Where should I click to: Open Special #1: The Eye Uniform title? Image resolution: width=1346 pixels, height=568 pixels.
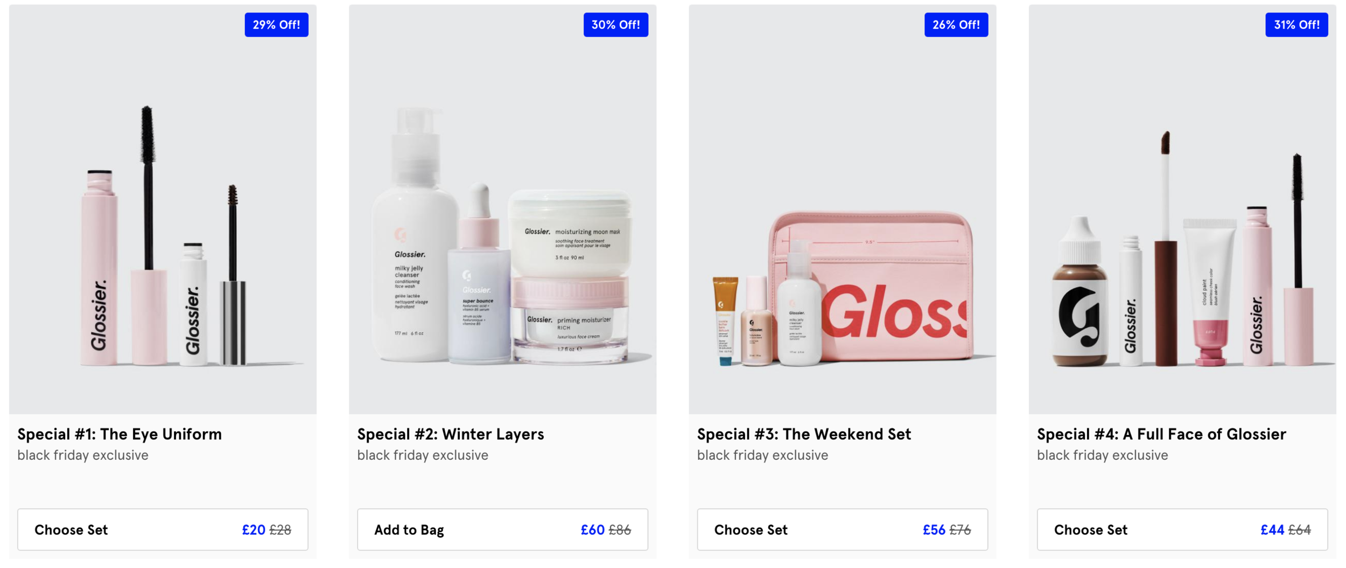click(120, 434)
